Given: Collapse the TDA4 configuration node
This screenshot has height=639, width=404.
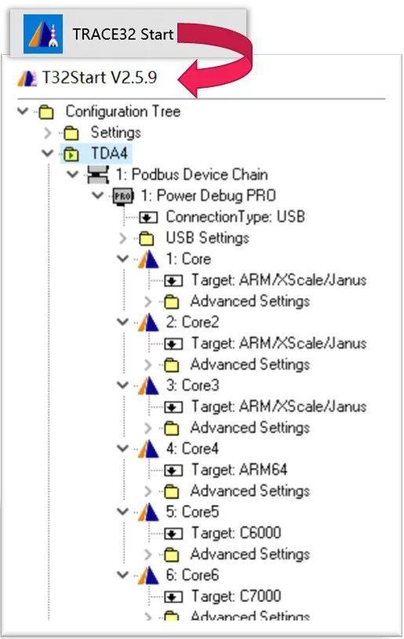Looking at the screenshot, I should (48, 154).
